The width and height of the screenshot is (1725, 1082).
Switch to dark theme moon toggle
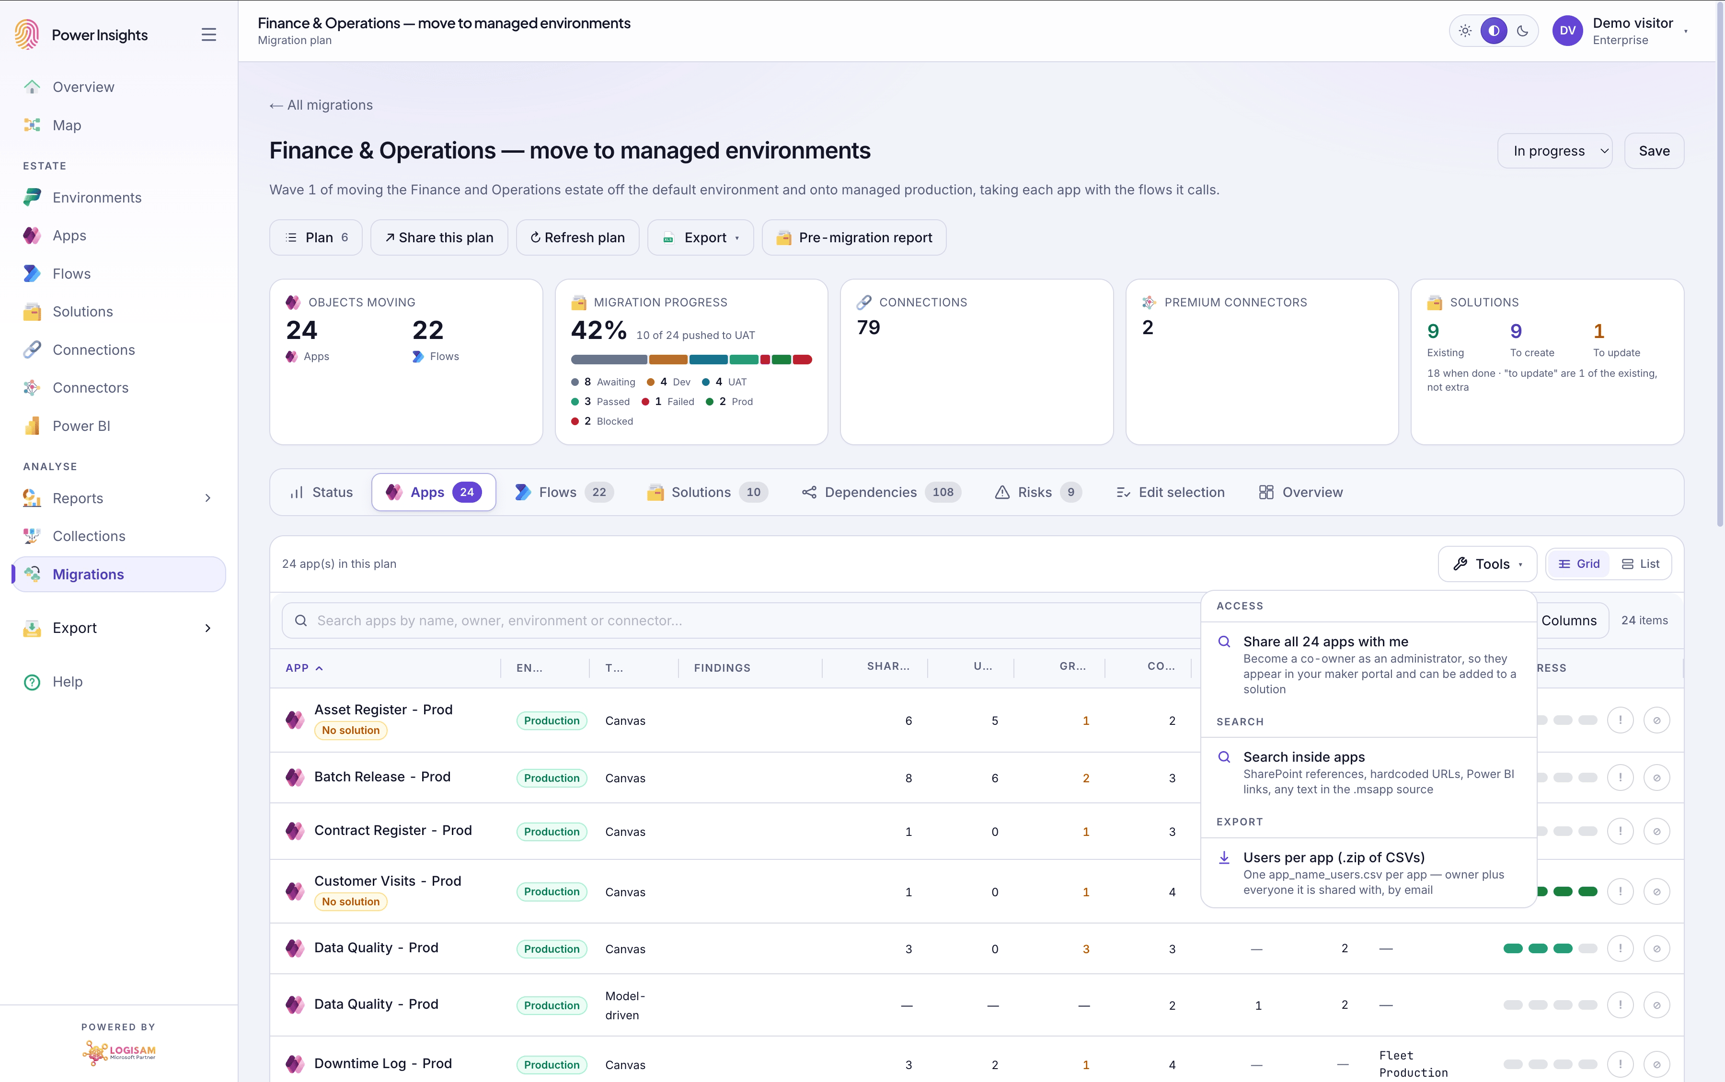(1522, 31)
